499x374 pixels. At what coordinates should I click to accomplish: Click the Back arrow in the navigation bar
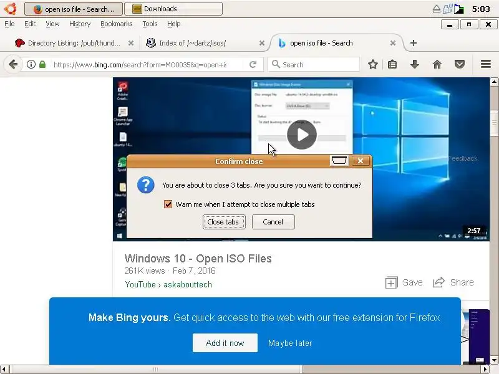point(13,65)
